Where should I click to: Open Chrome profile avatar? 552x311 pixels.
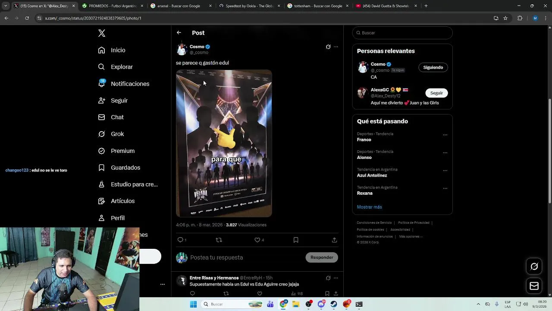tap(535, 18)
